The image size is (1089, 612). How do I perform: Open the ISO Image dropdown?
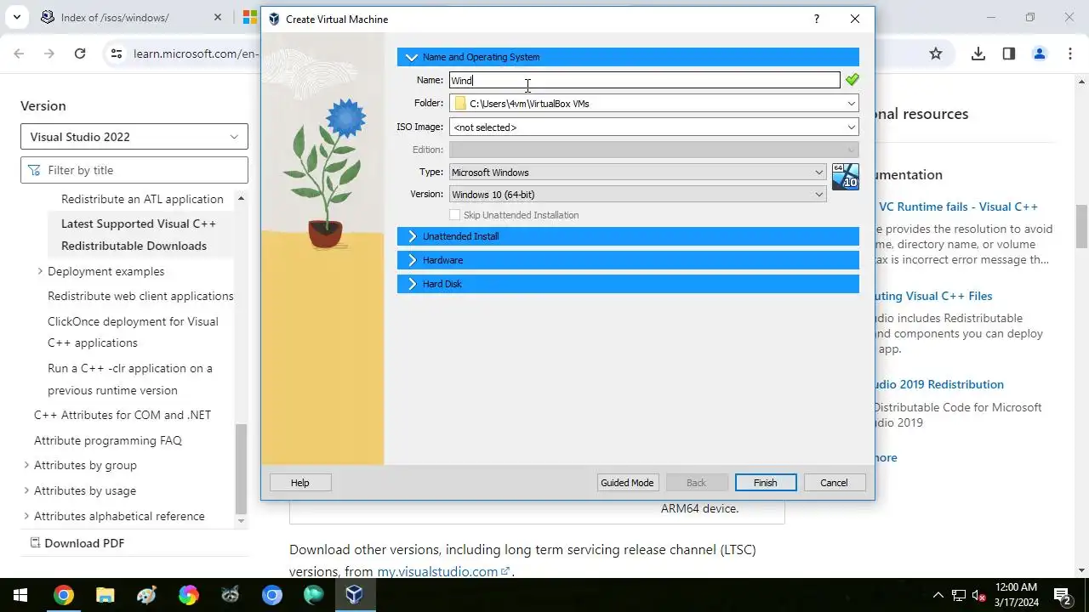851,127
